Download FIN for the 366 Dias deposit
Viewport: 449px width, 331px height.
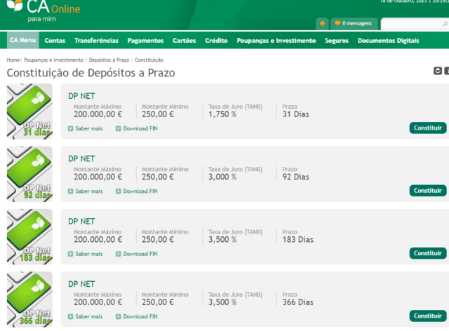(137, 317)
